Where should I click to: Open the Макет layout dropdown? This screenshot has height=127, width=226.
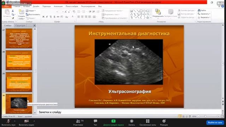point(31,11)
